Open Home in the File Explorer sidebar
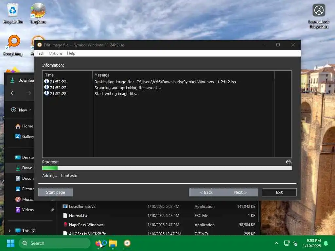 coord(24,126)
